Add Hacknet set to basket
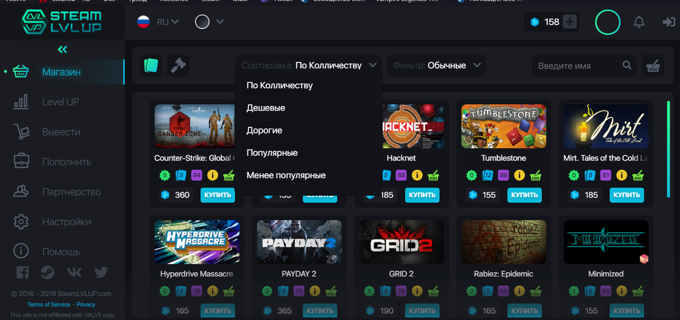The image size is (680, 320). [x=433, y=175]
